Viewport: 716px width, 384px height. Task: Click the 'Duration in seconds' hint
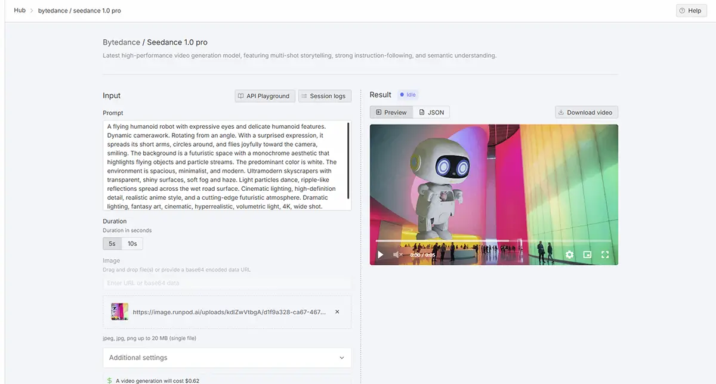point(127,230)
